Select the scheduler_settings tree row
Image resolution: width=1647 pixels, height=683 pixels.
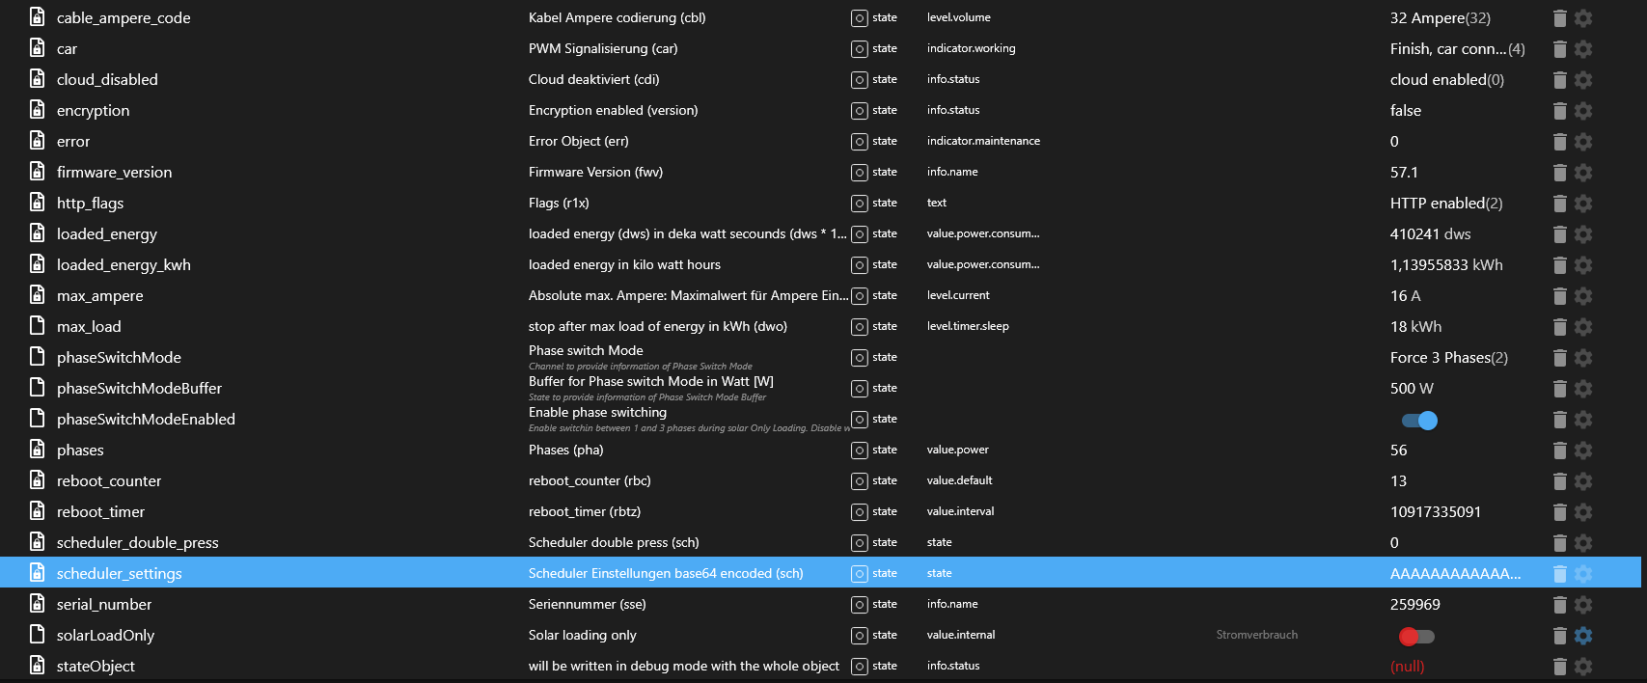tap(119, 574)
